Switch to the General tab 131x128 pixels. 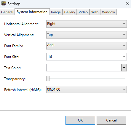[x=7, y=12]
